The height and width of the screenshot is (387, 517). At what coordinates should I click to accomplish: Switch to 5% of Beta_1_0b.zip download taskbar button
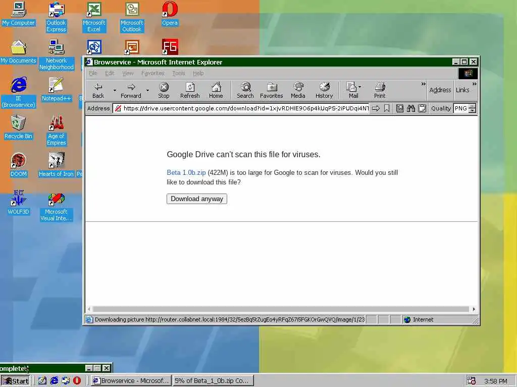coord(213,380)
